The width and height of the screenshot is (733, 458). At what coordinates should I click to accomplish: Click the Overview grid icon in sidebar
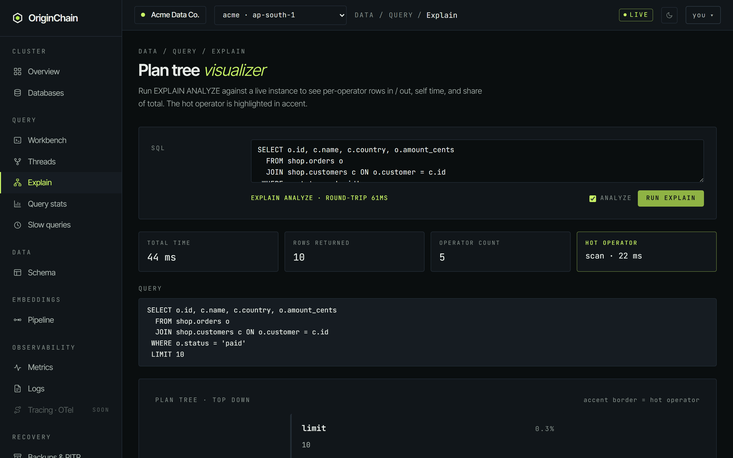tap(18, 72)
